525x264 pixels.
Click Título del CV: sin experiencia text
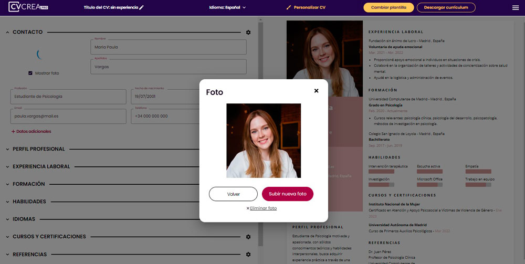(111, 7)
